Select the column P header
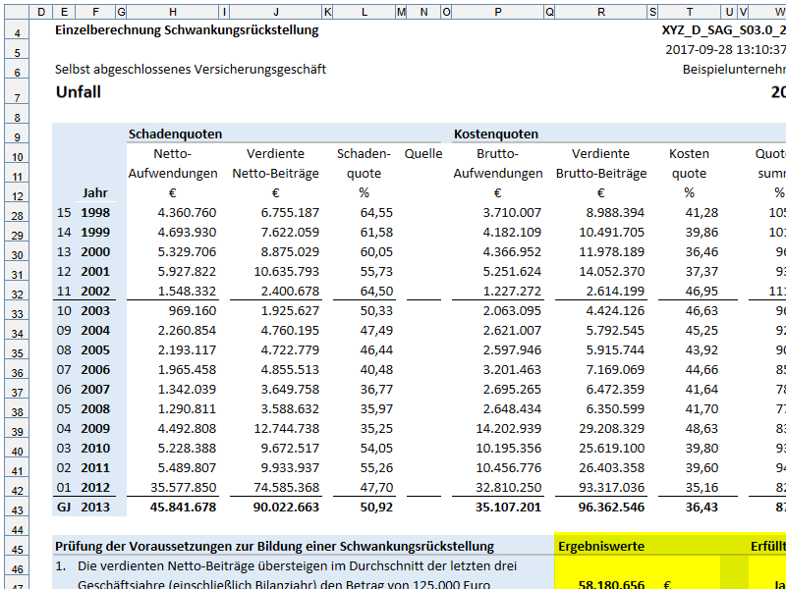The image size is (786, 589). [497, 12]
